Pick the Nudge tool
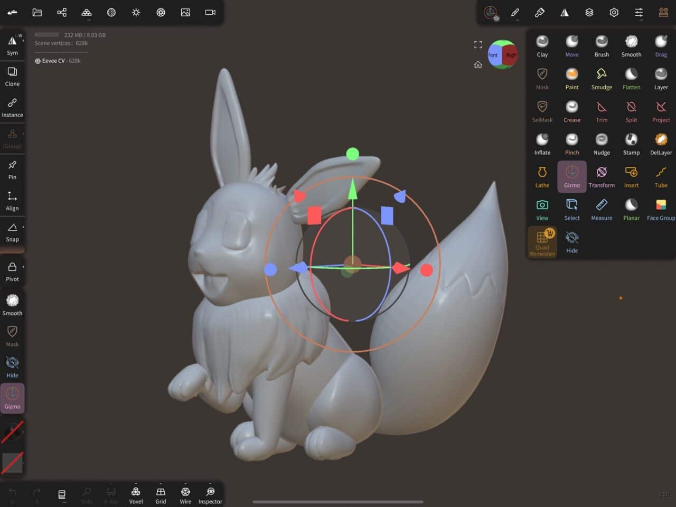Viewport: 676px width, 507px height. [602, 144]
